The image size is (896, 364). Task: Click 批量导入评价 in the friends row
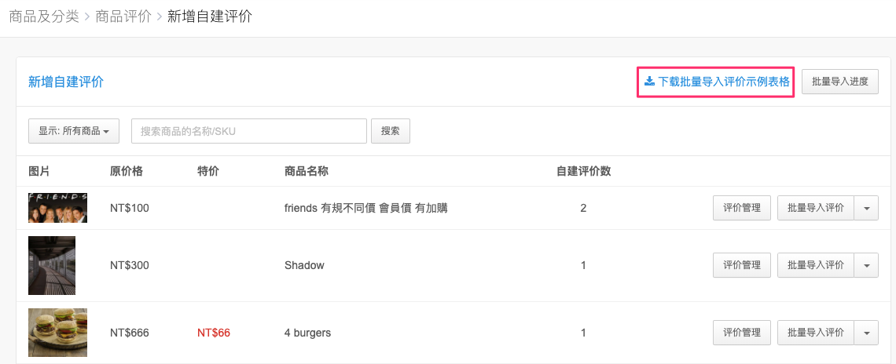coord(815,208)
